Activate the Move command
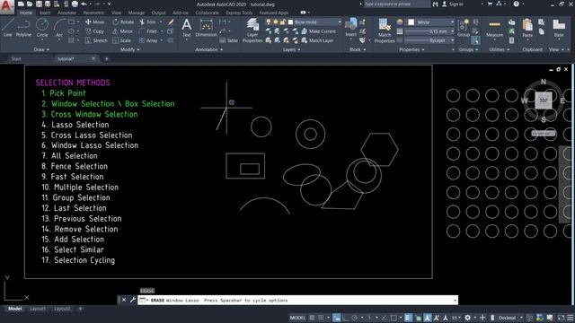This screenshot has width=575, height=323. coord(94,22)
